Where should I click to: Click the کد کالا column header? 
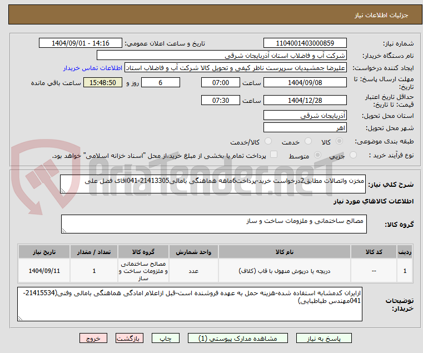pos(374,252)
